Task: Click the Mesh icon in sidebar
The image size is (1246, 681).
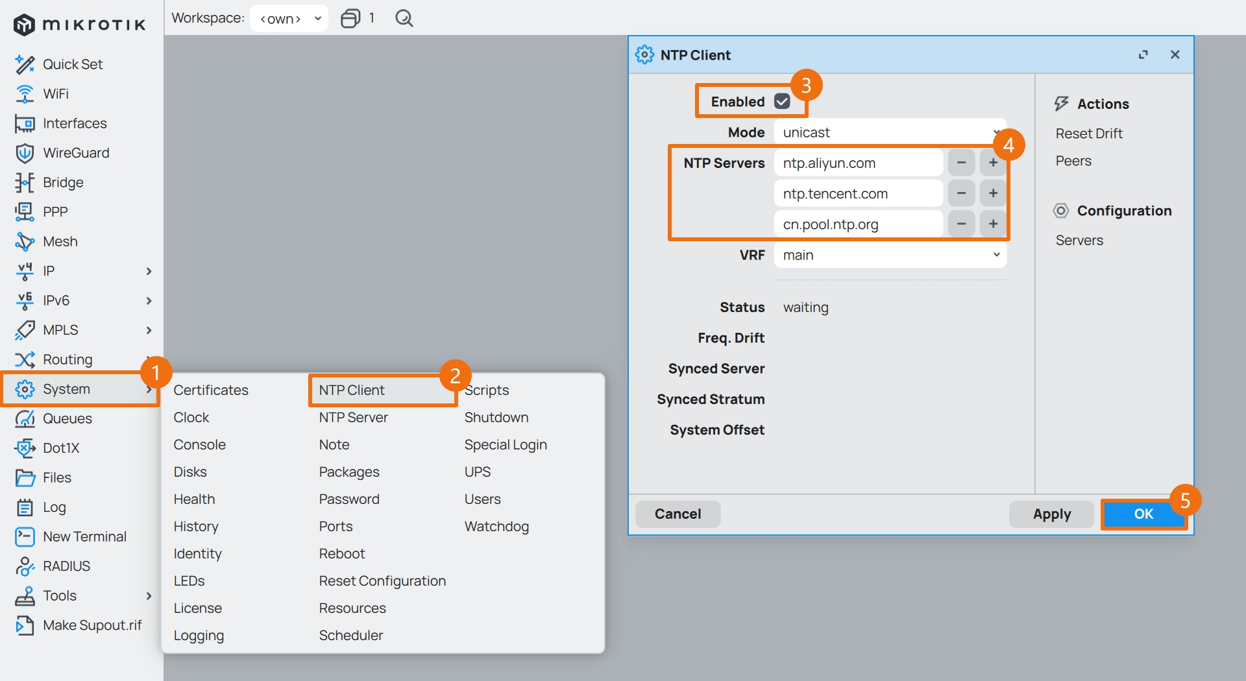Action: pos(25,241)
